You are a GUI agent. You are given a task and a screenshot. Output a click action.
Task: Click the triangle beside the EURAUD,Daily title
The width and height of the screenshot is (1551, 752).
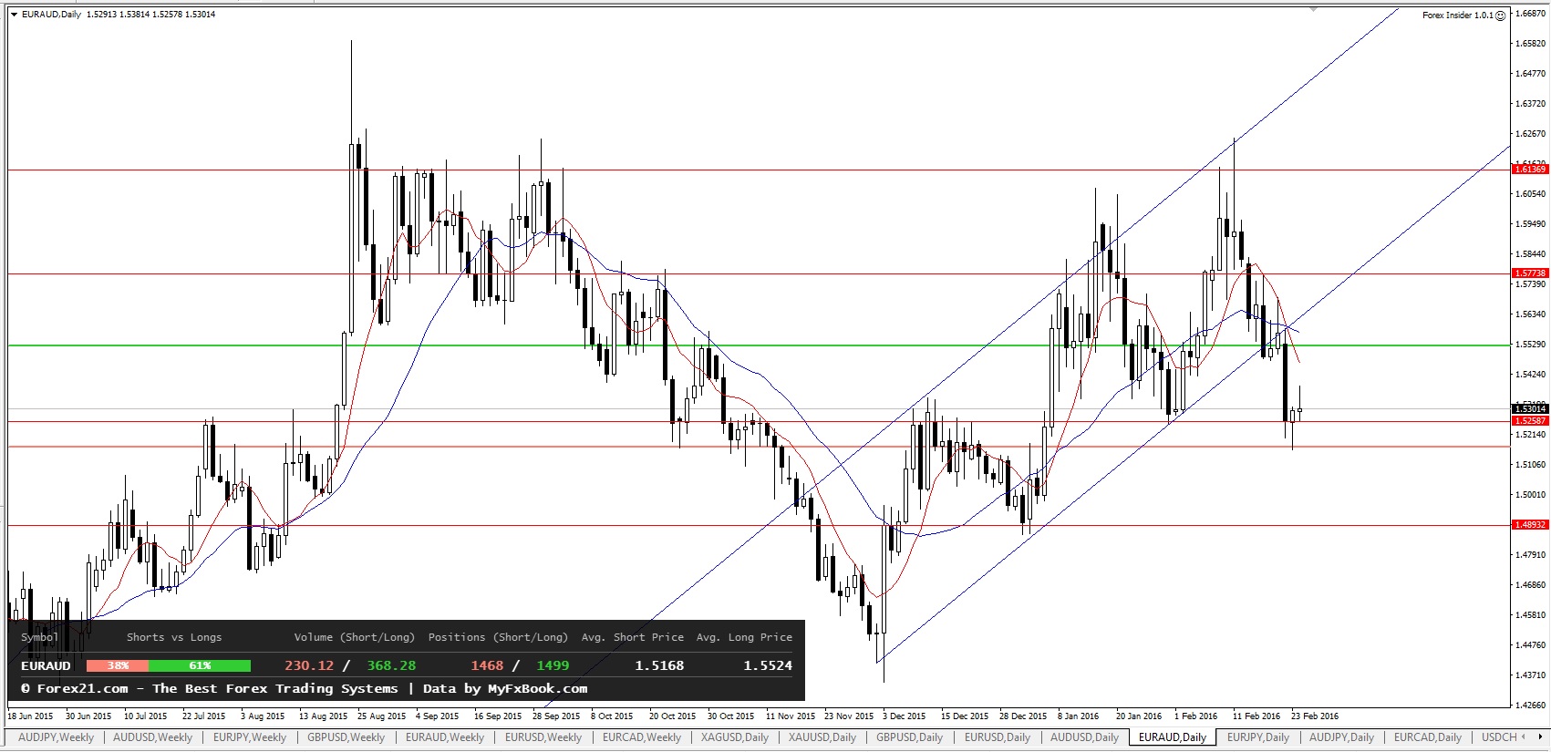pos(15,15)
